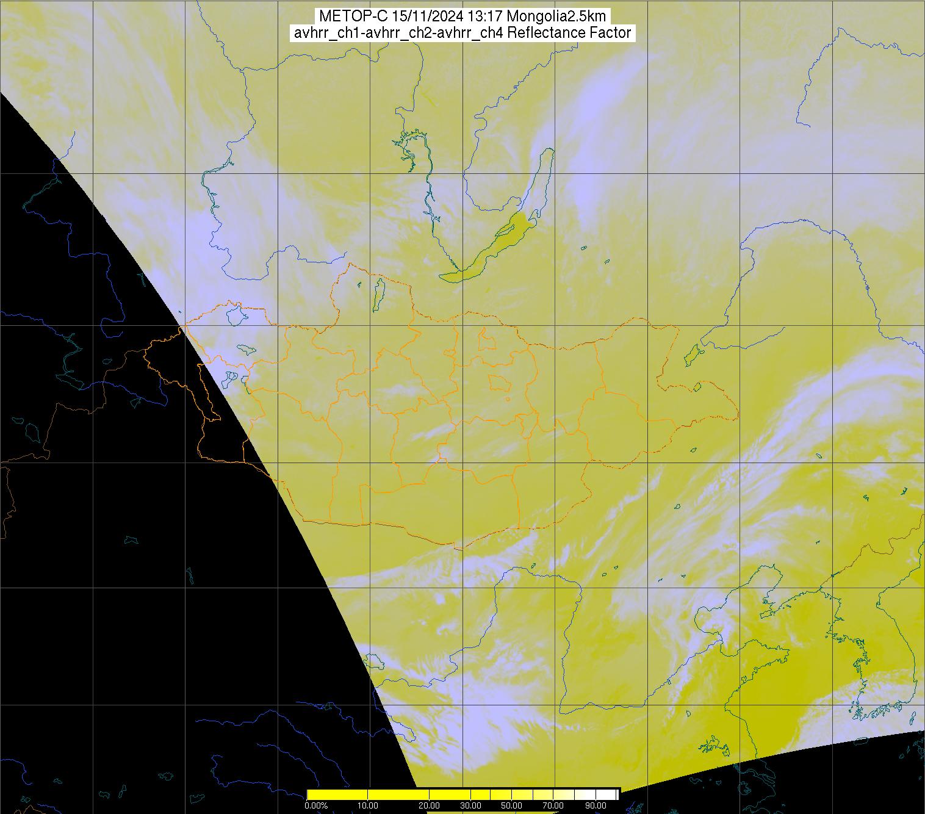The image size is (925, 814).
Task: Click the 20.00 tick label on the scale
Action: pyautogui.click(x=430, y=805)
